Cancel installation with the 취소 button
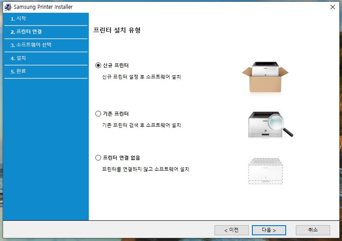 [313, 230]
